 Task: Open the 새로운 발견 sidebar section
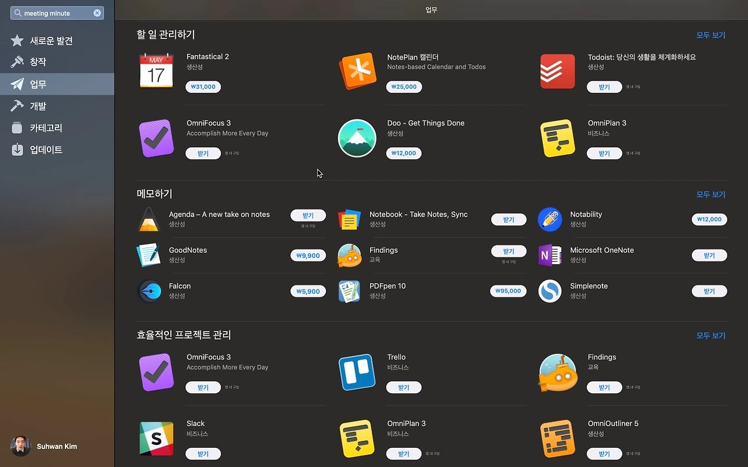point(57,40)
